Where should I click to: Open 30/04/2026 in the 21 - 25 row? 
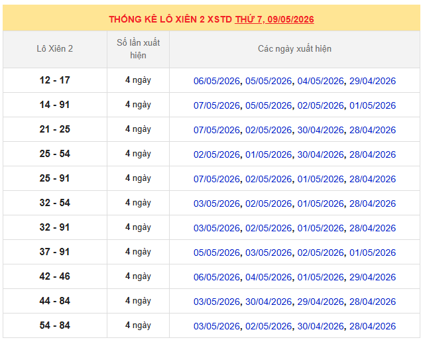tap(320, 130)
